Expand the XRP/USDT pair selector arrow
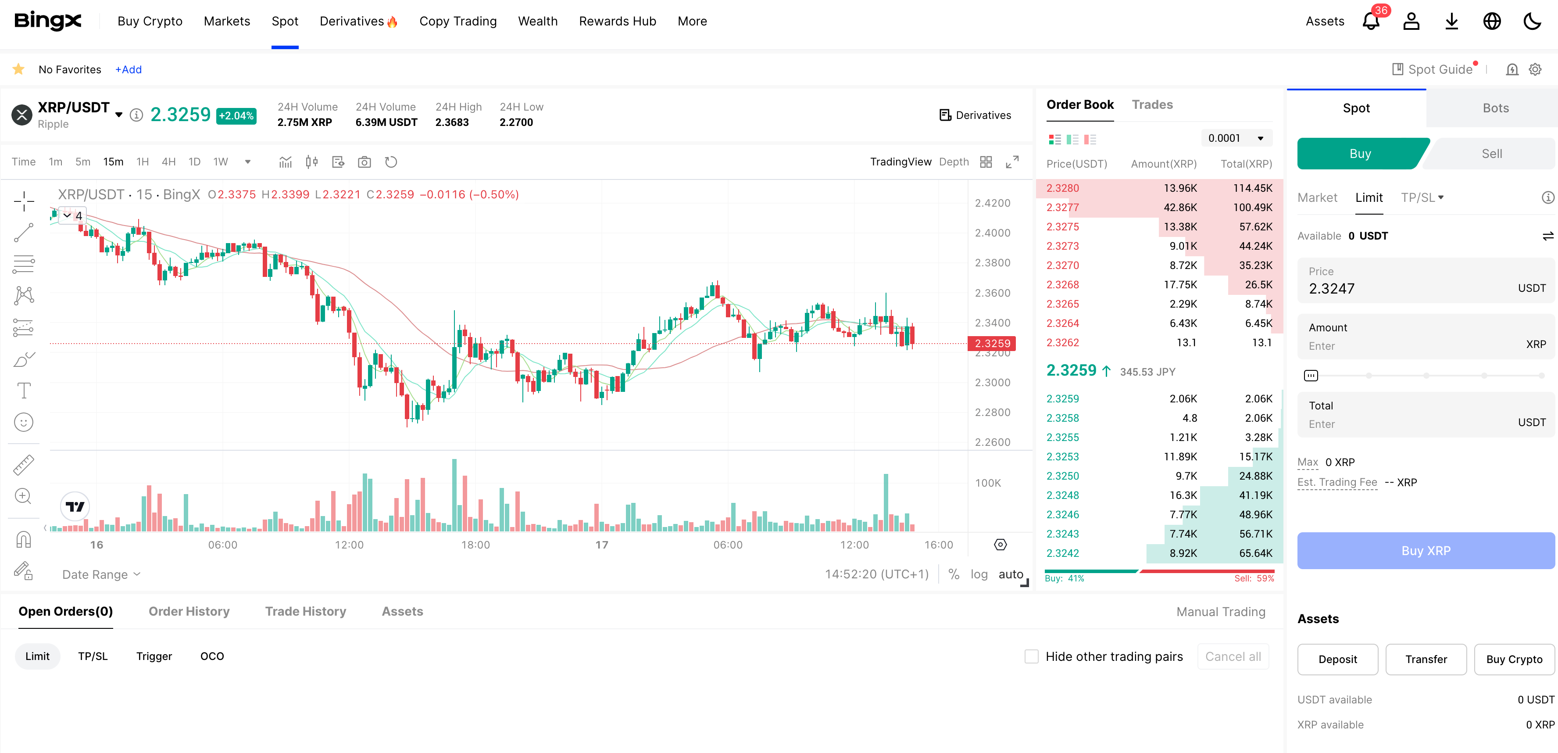This screenshot has width=1558, height=753. (118, 115)
